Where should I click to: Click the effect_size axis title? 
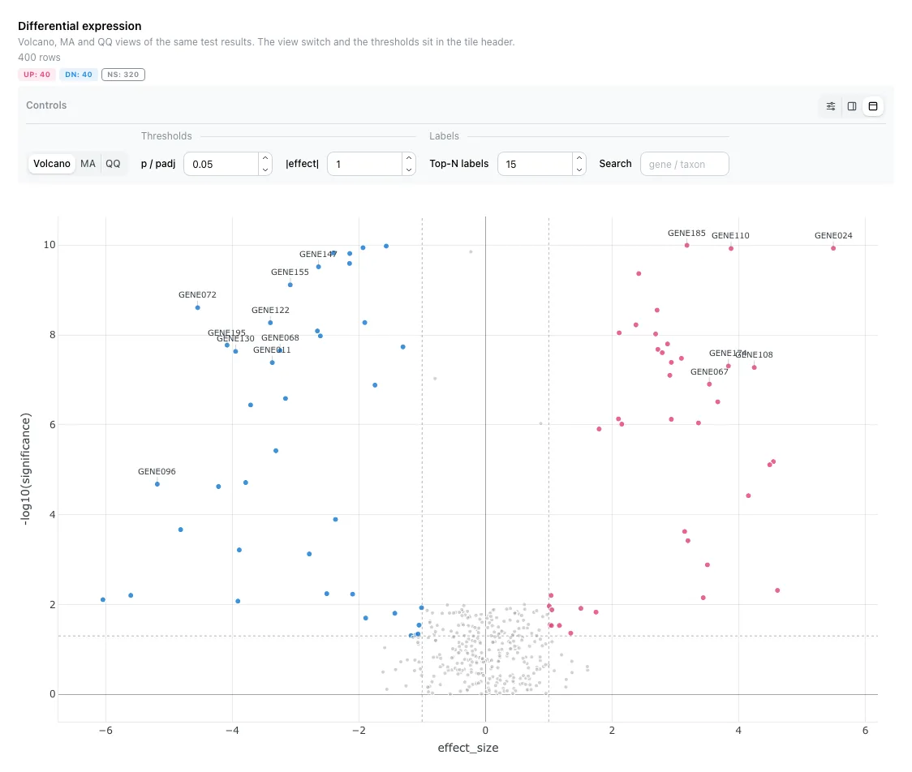pyautogui.click(x=468, y=748)
